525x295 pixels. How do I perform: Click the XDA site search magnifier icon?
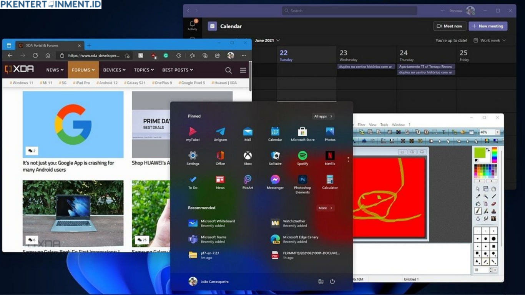click(x=228, y=70)
